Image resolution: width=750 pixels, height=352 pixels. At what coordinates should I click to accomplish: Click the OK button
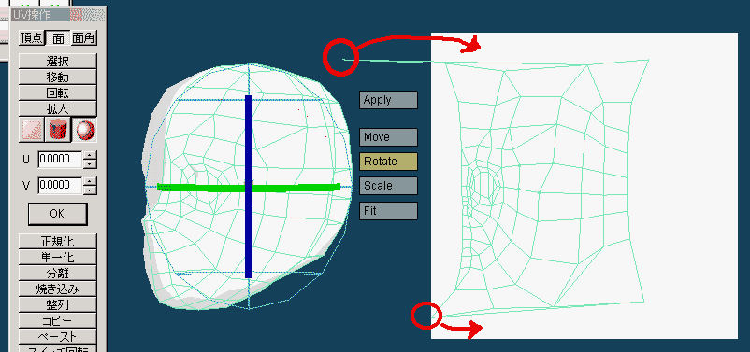[57, 214]
